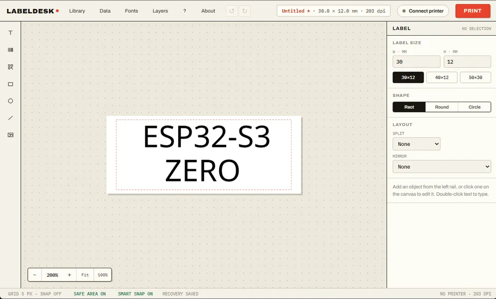Select the Rectangle tool
Screen dimensions: 496x299
(x=10, y=84)
